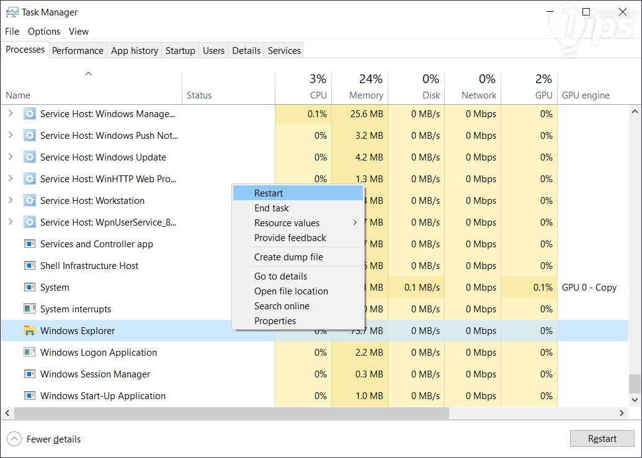The image size is (642, 458).
Task: Click the System interrupts process icon
Action: [x=29, y=309]
